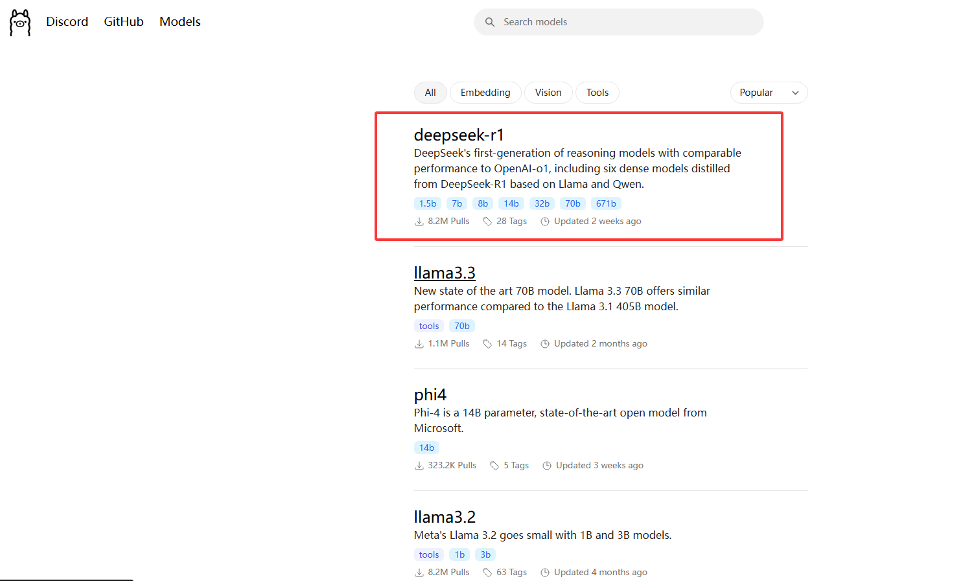Click clock icon beside Updated 4 months ago

tap(545, 573)
